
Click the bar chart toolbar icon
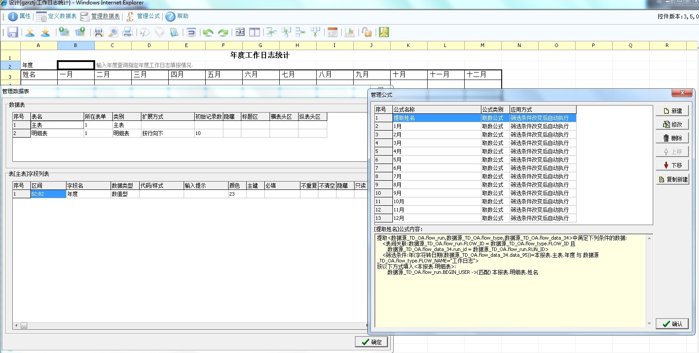click(x=350, y=32)
